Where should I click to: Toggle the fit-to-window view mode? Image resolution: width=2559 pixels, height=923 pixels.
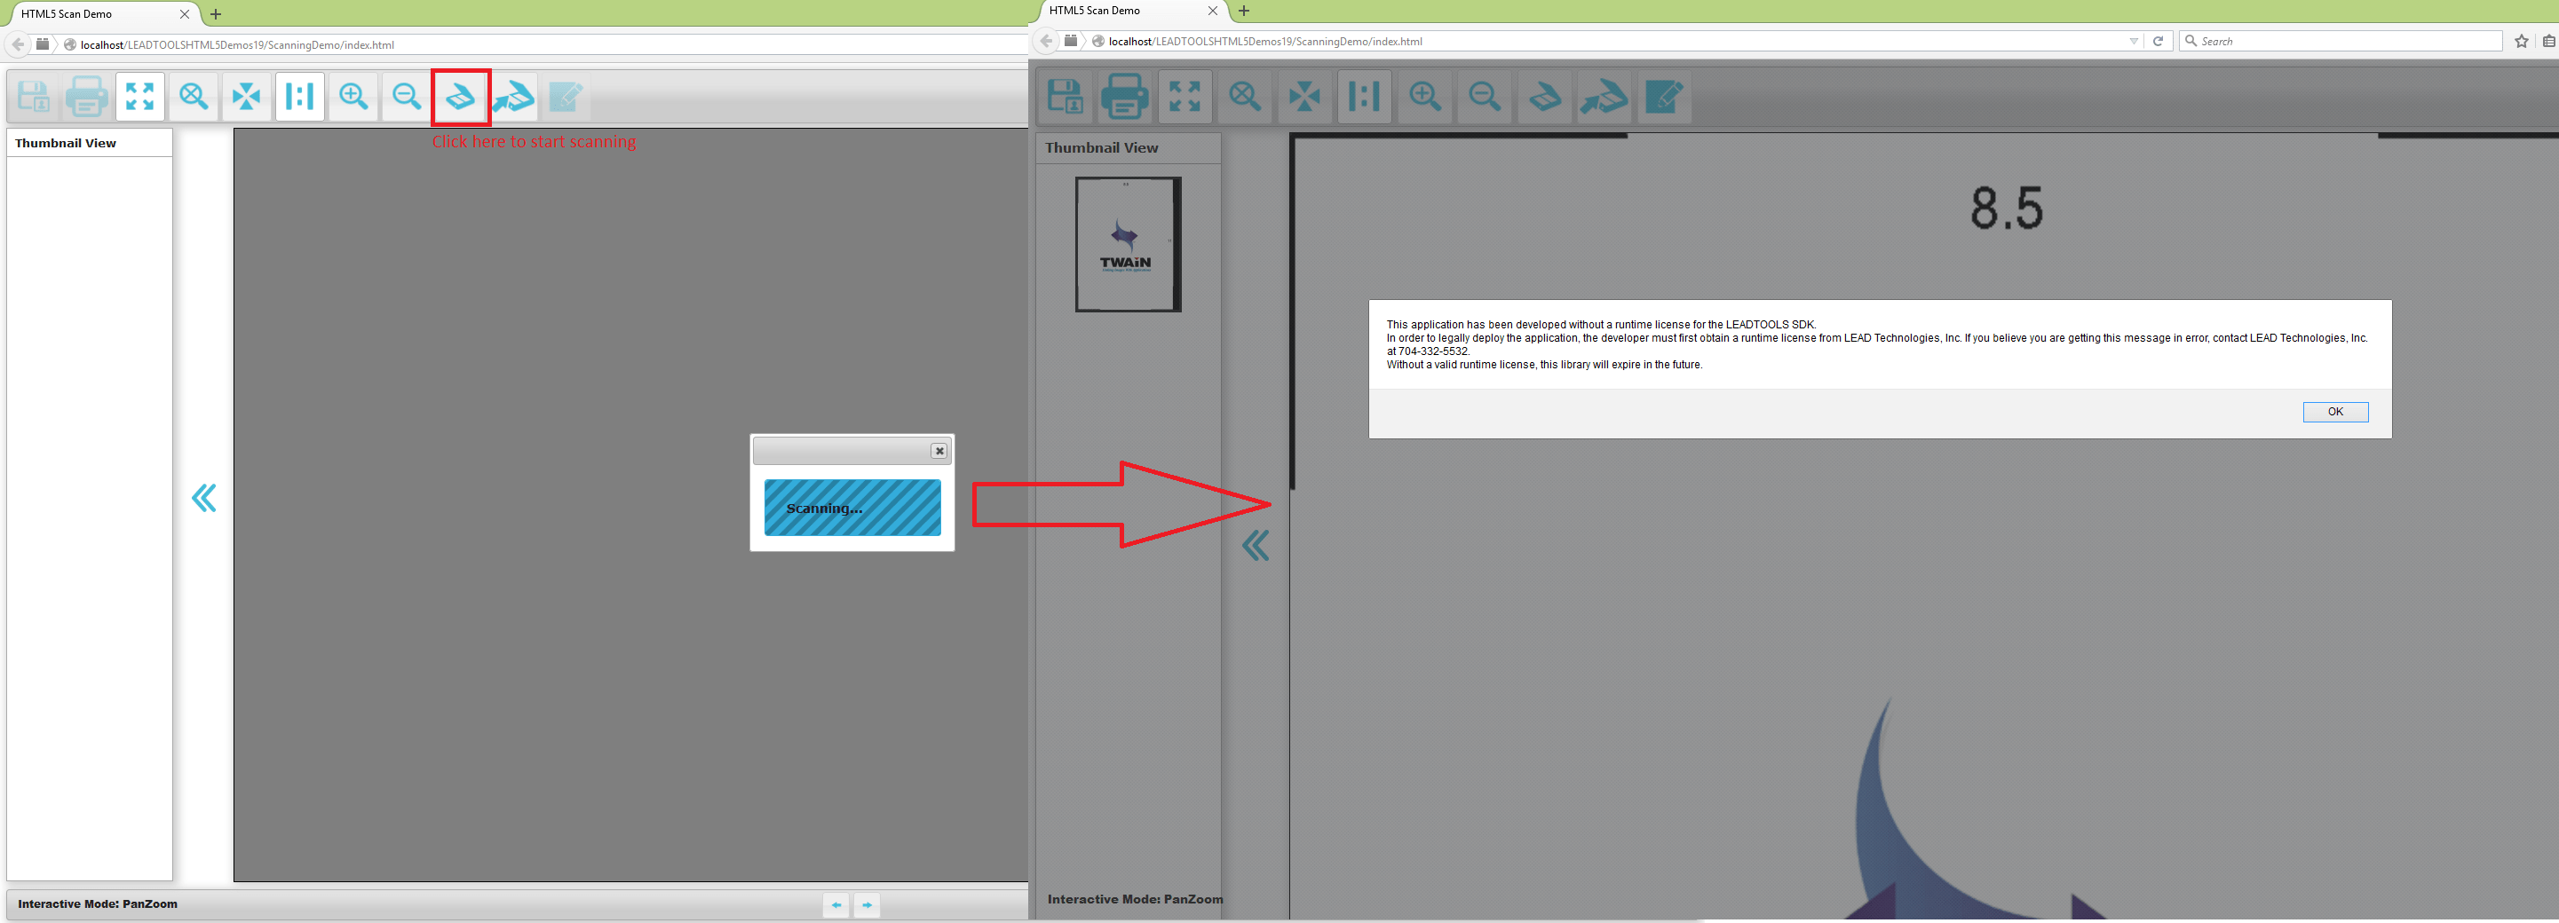click(x=139, y=95)
